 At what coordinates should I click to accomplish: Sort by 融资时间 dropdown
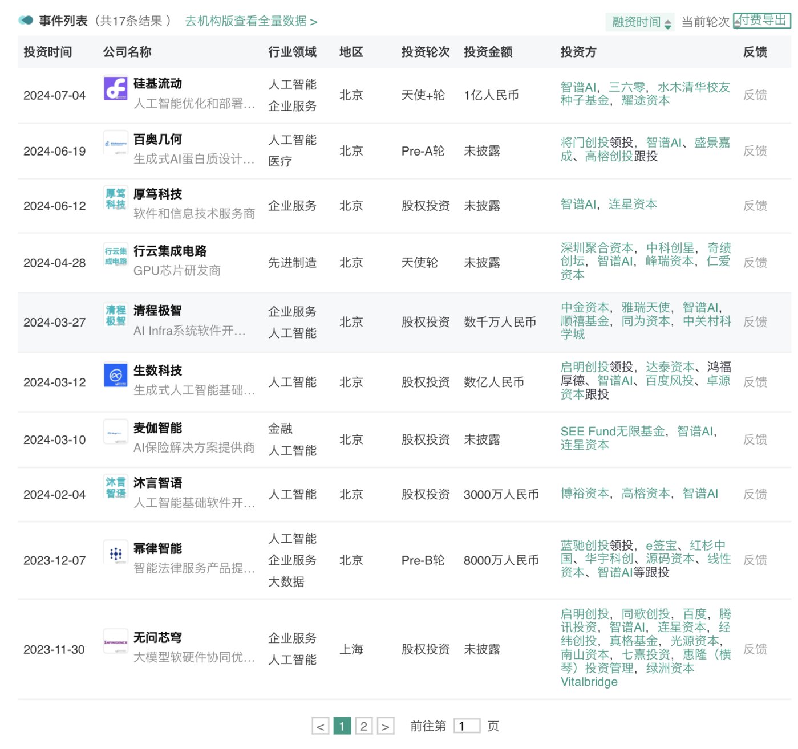(x=641, y=22)
